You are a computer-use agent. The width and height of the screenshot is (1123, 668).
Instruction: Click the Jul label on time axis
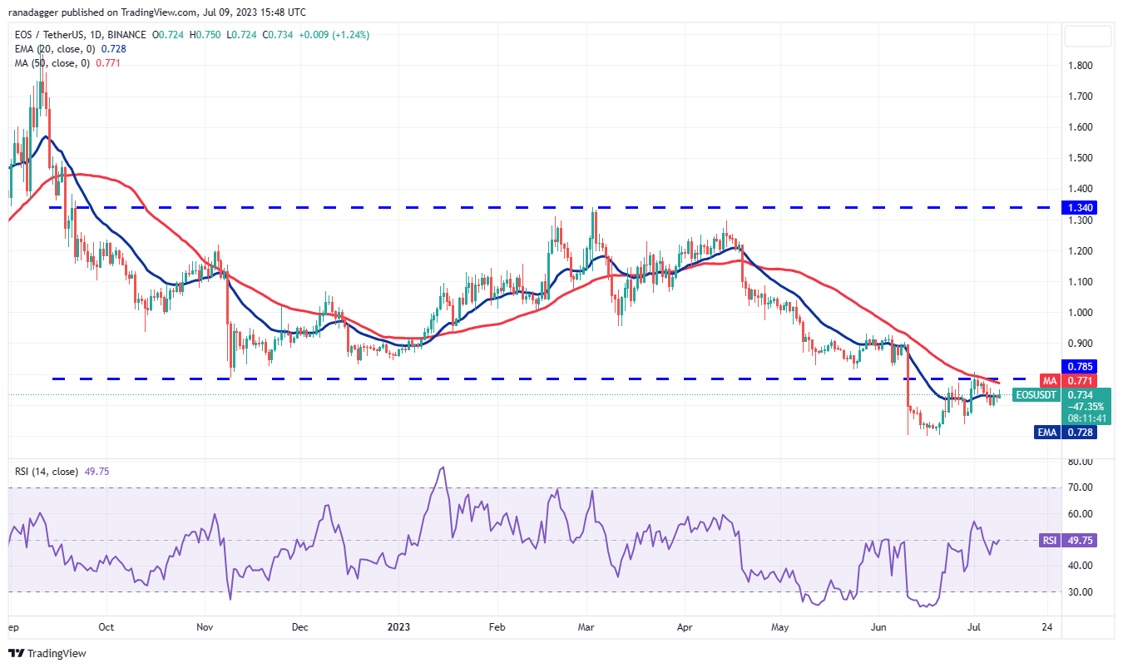974,627
